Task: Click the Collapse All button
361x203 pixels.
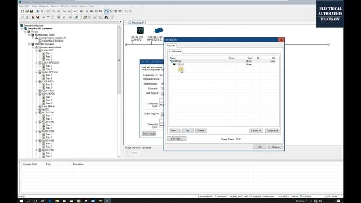Action: [x=272, y=130]
